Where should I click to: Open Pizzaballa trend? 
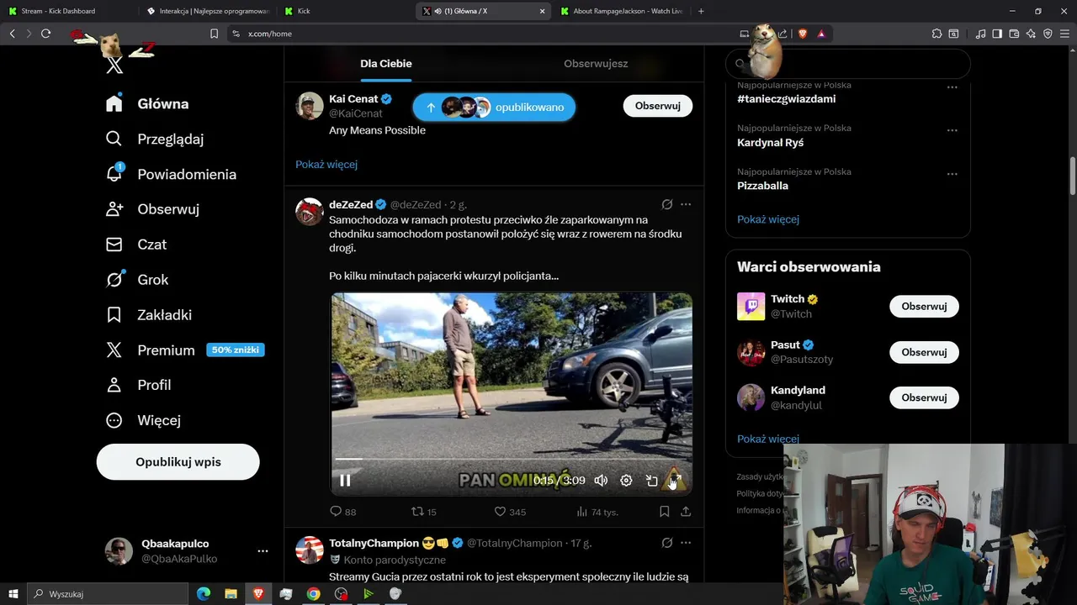[762, 186]
